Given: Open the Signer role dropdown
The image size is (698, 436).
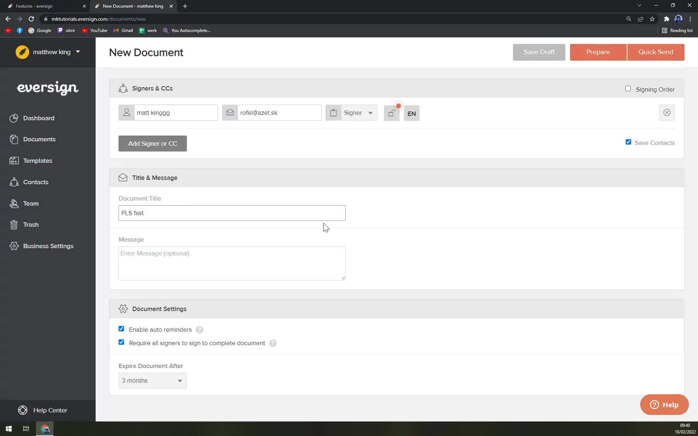Looking at the screenshot, I should 358,113.
